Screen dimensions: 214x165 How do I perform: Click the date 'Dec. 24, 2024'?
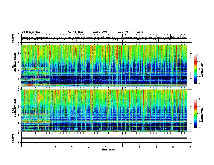[75, 32]
